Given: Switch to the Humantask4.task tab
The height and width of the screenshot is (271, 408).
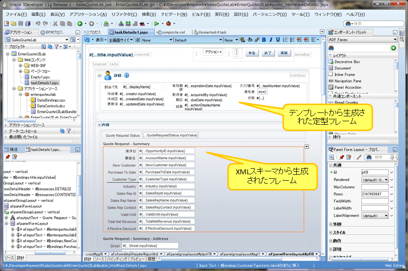Looking at the screenshot, I should 210,32.
